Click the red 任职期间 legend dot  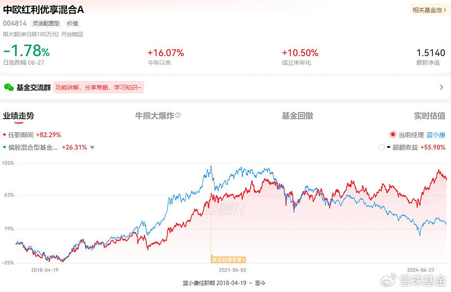[5, 135]
